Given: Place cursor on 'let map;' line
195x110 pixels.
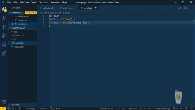Looking at the screenshot, I should pos(54,16).
